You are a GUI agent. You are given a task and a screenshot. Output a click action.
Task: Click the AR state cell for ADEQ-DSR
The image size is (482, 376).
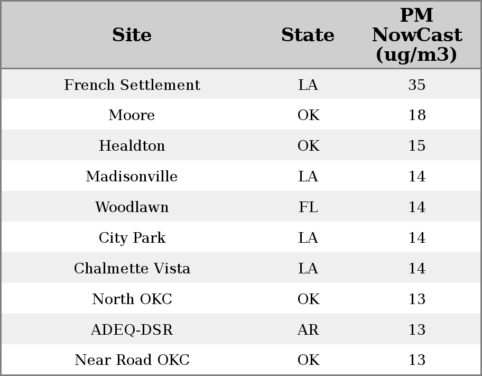(x=308, y=330)
